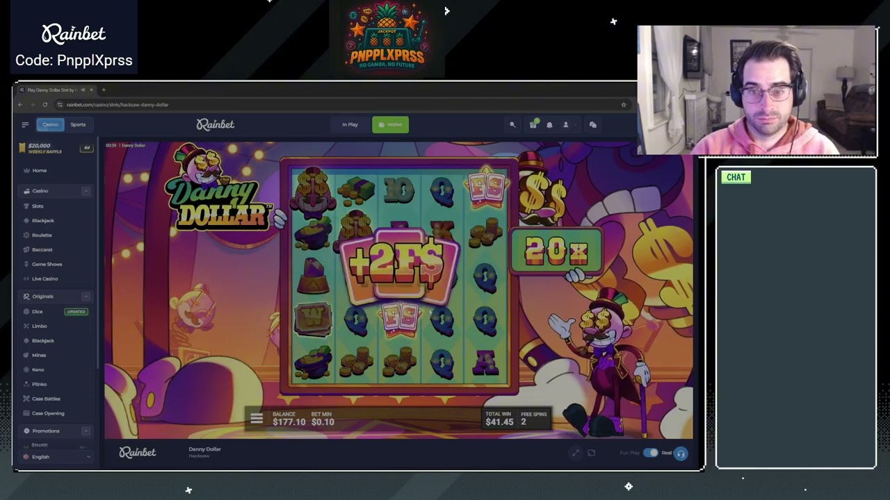The width and height of the screenshot is (890, 500).
Task: Open the Wallet
Action: tap(390, 125)
